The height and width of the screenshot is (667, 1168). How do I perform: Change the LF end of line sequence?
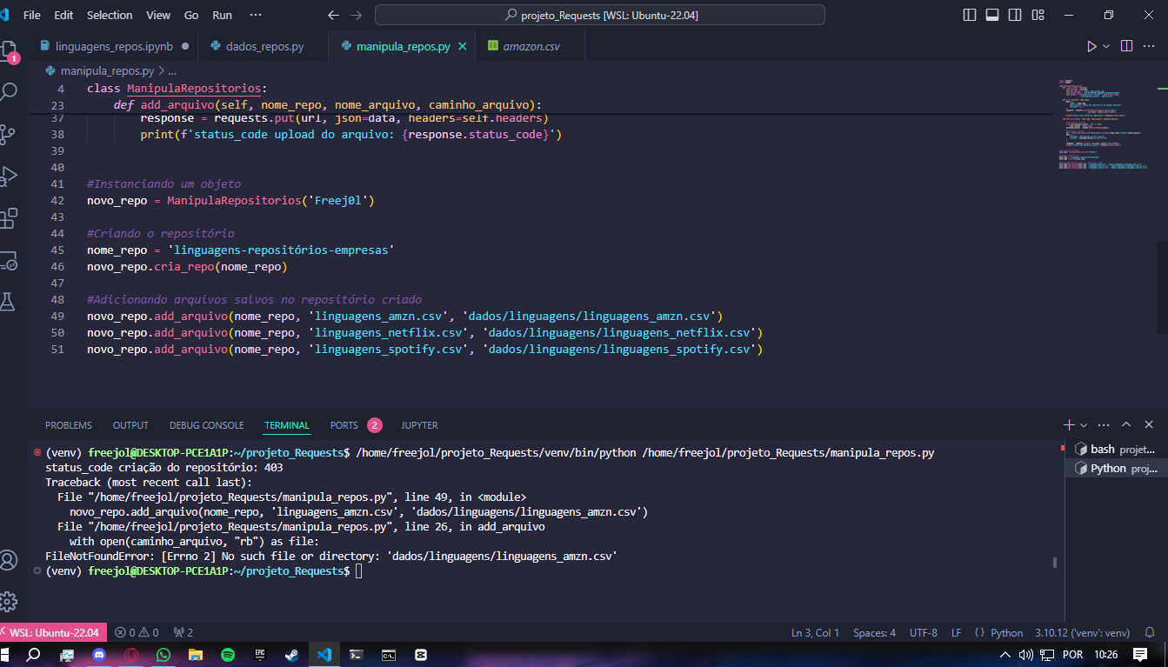click(957, 632)
